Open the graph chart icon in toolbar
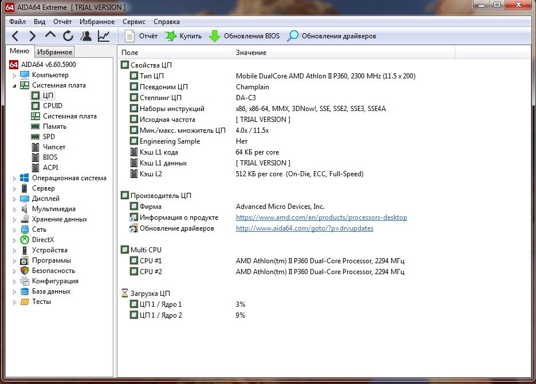 click(104, 36)
